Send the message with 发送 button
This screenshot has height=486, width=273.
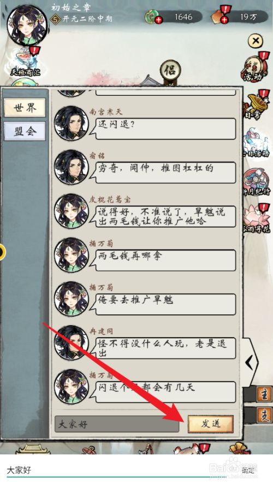coord(211,424)
